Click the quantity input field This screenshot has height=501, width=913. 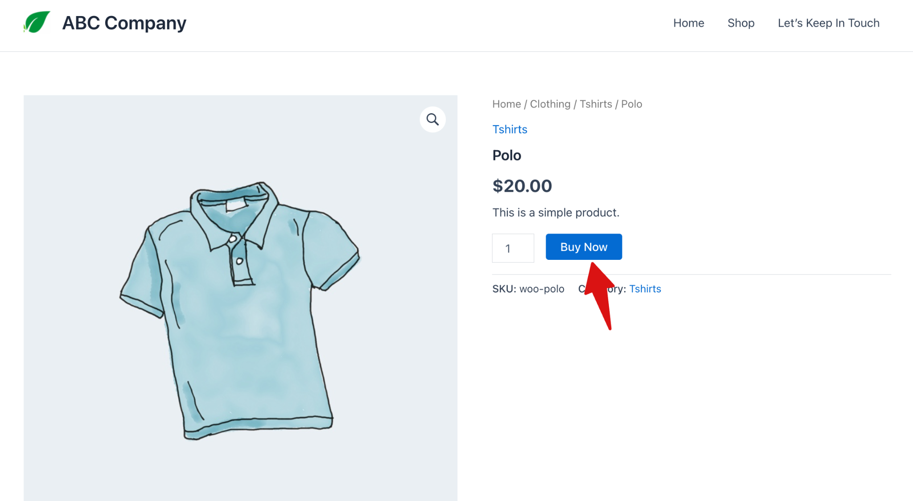coord(513,248)
